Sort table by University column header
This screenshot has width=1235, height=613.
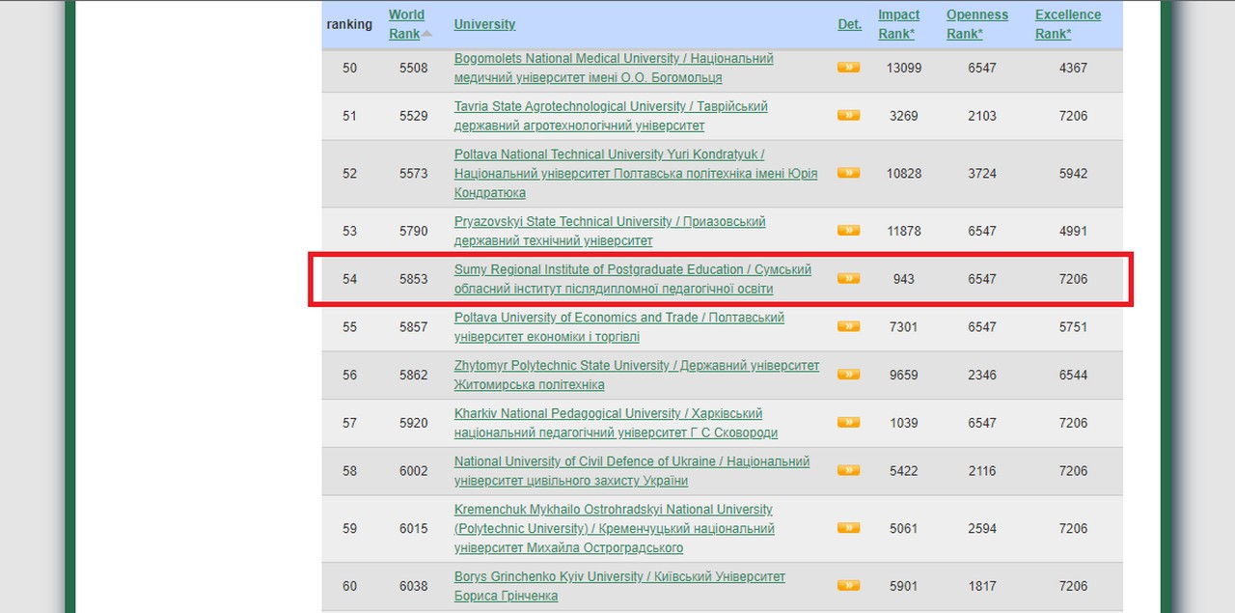(484, 24)
